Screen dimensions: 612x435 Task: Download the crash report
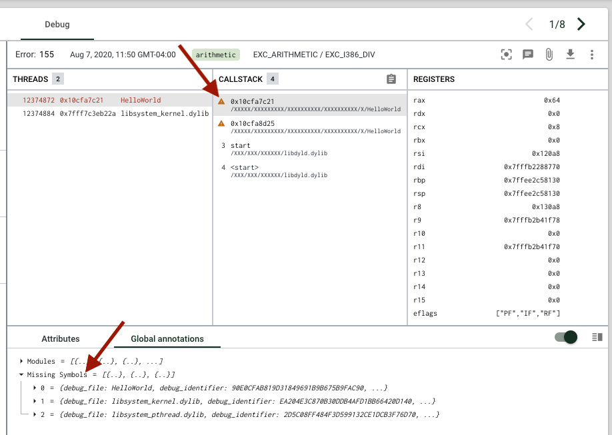[571, 55]
